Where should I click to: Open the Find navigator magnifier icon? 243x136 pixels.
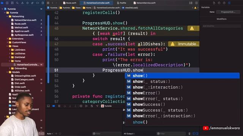pos(17,3)
